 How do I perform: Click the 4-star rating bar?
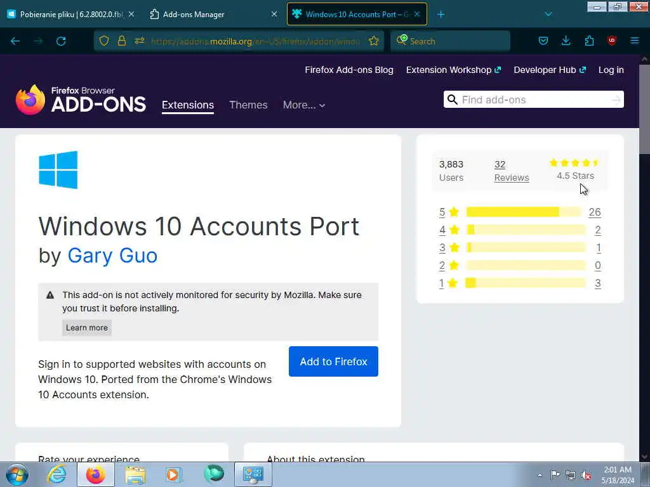coord(526,230)
